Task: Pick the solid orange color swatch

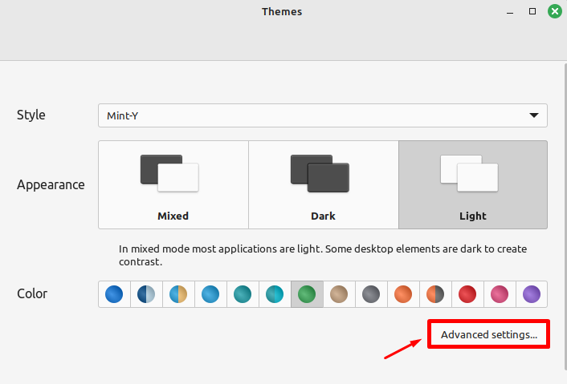Action: [403, 294]
